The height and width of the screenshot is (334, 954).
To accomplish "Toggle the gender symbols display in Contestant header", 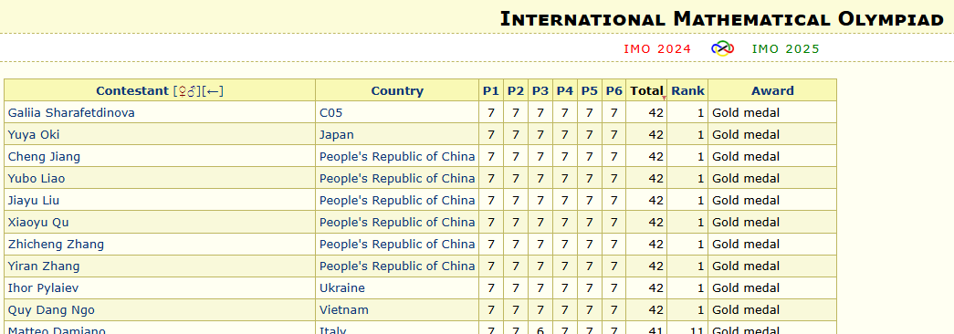I will pyautogui.click(x=187, y=91).
